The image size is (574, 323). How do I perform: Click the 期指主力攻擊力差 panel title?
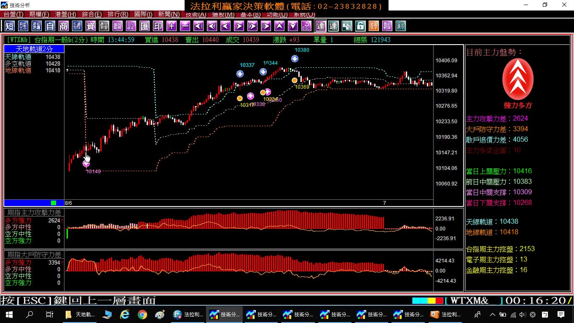[x=34, y=212]
